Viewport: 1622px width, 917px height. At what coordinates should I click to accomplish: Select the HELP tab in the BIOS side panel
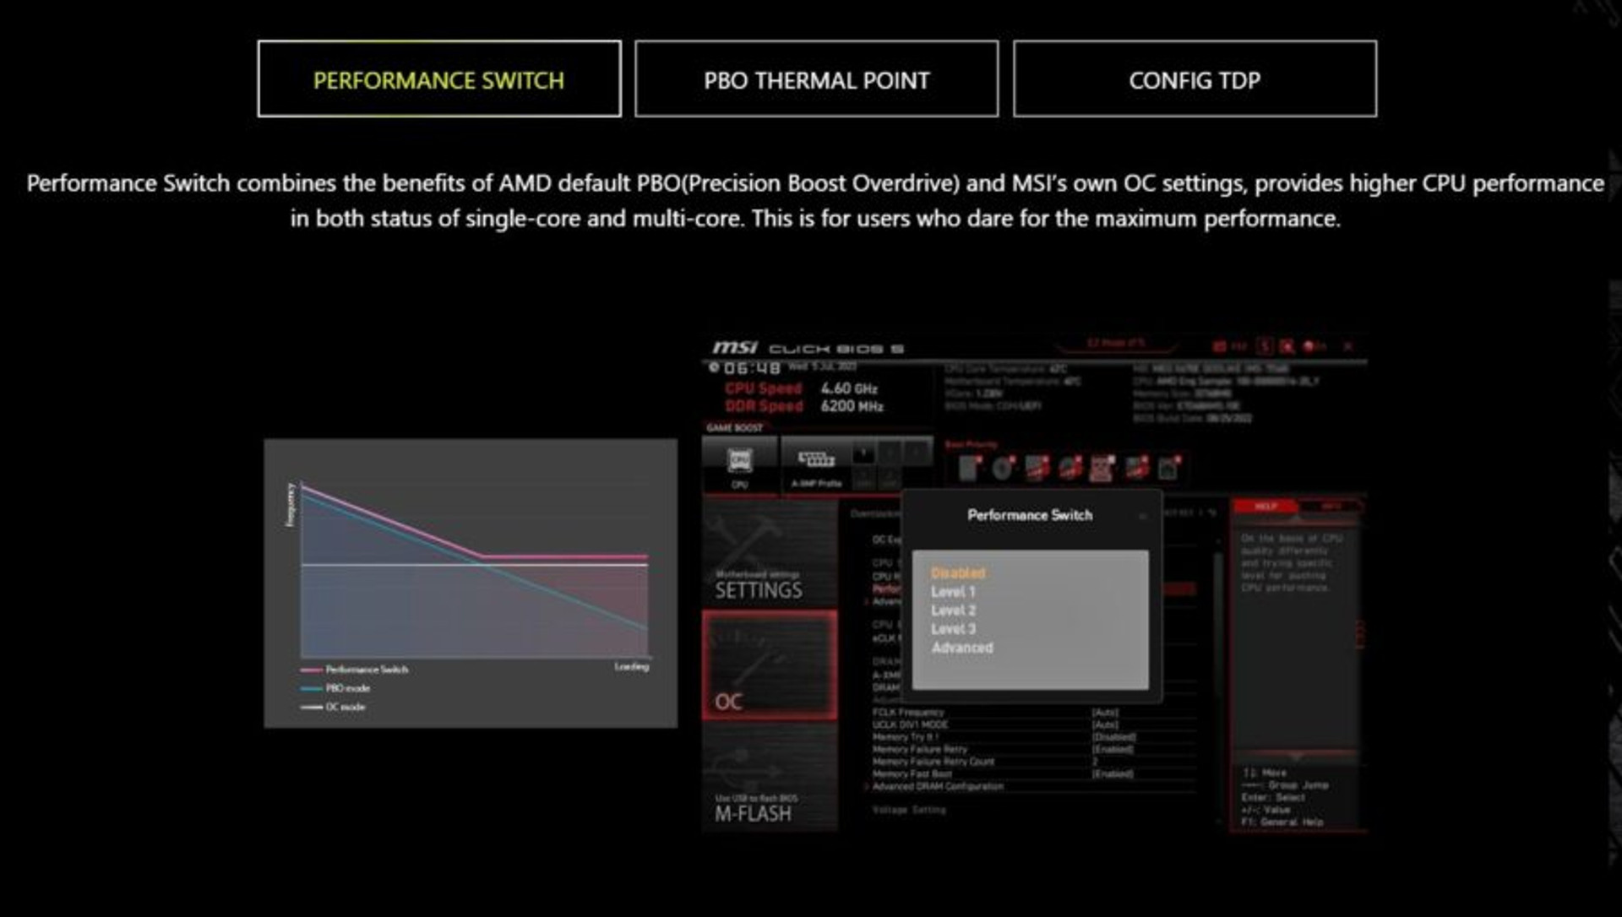1265,506
